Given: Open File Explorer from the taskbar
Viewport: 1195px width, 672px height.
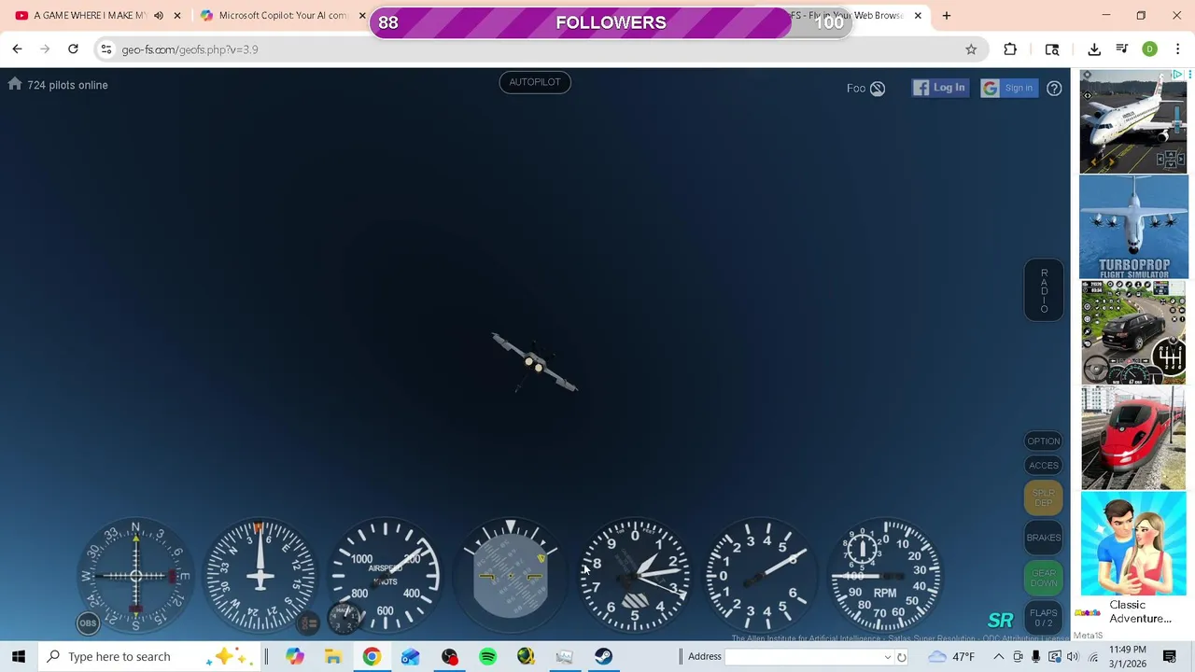Looking at the screenshot, I should 333,656.
